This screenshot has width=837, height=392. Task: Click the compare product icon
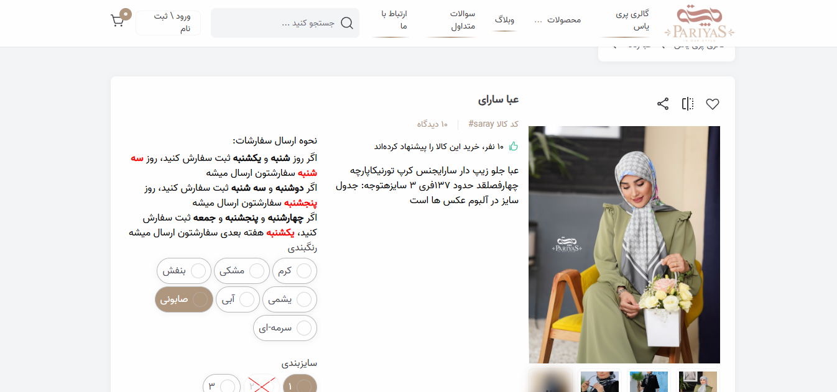[x=687, y=104]
